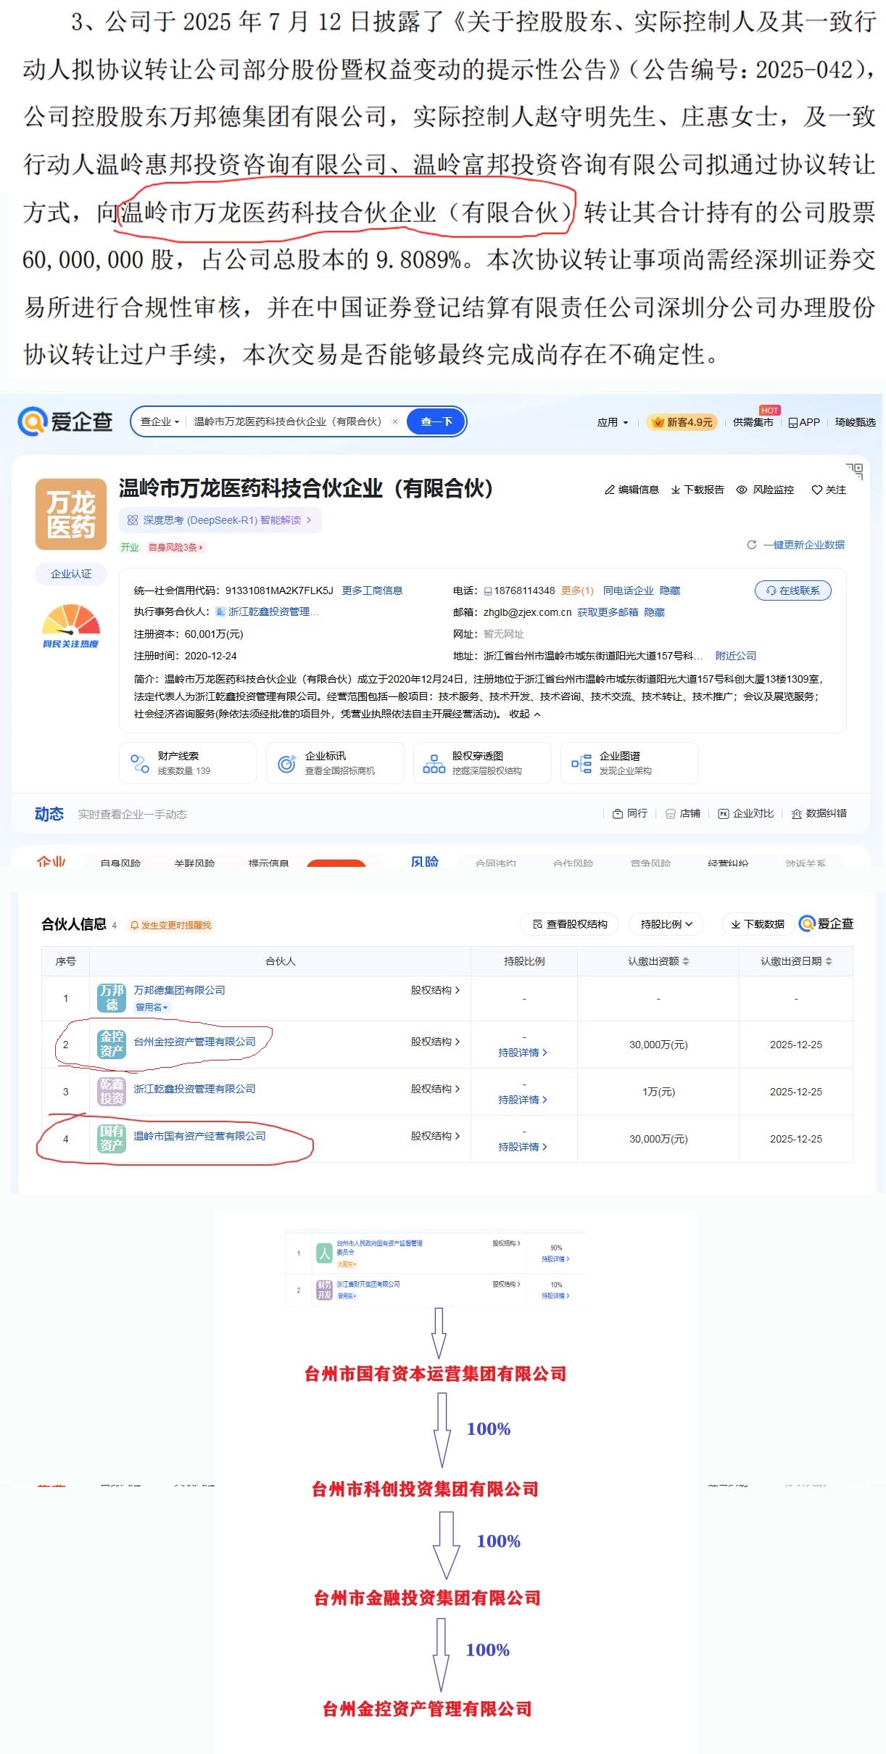Click the 万龙医药 company logo thumbnail
Screen dimensions: 886x1754
[x=71, y=514]
